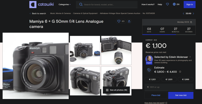Click the lot title Mamiya 6 heading
Viewport: 202px width, 104px height.
pyautogui.click(x=66, y=24)
